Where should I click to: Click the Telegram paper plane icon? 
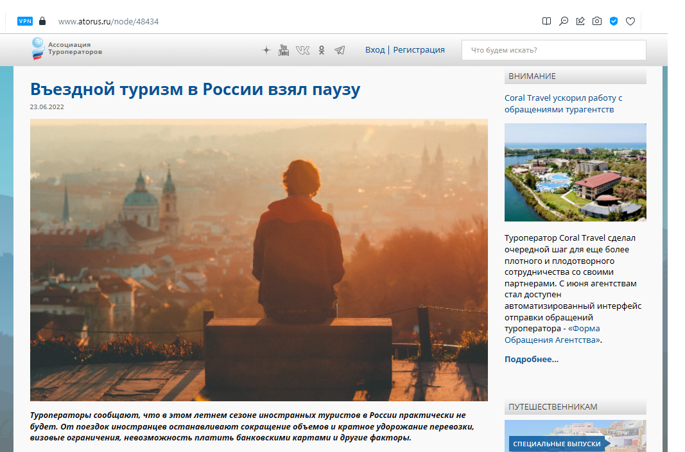pos(340,50)
